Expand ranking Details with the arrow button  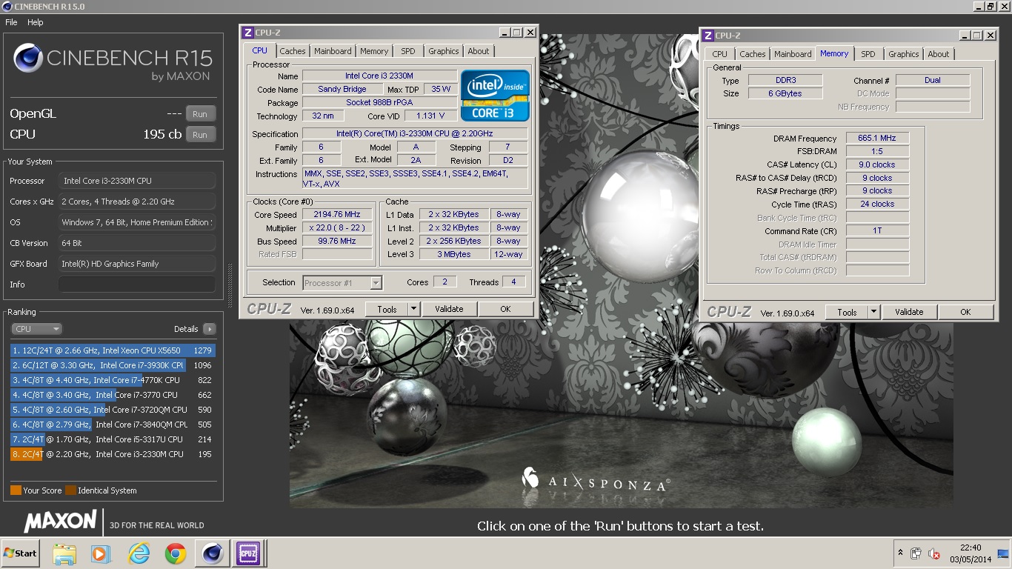[209, 329]
